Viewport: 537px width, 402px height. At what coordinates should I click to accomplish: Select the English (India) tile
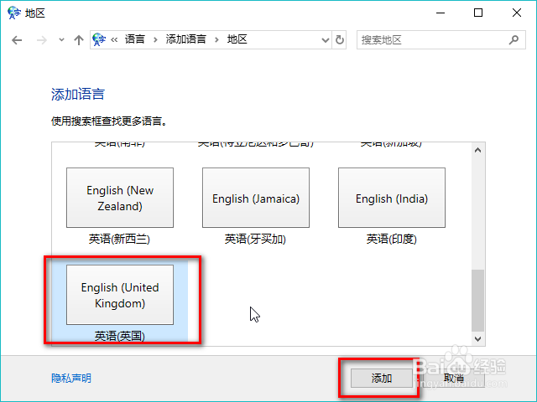coord(392,198)
